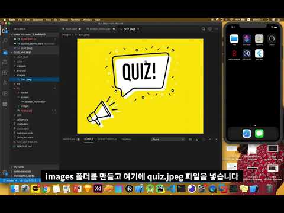This screenshot has height=213, width=284.
Task: Click the QUIZ! image preview
Action: pyautogui.click(x=140, y=86)
